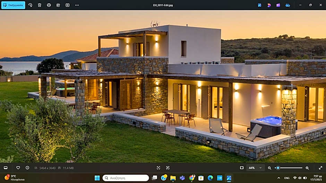Mark photo as favorite with heart icon
This screenshot has width=326, height=183.
tap(18, 168)
